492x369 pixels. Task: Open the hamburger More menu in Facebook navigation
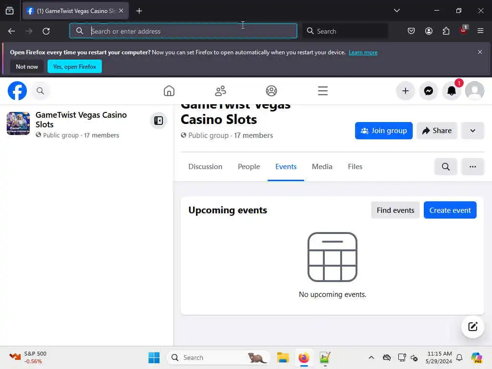322,91
